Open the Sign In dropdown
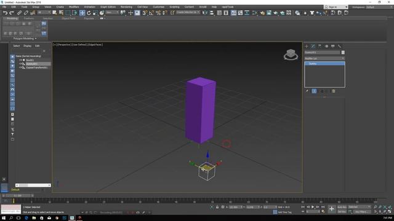The image size is (394, 221). point(336,7)
